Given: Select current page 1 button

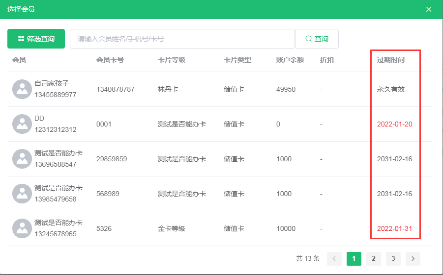Looking at the screenshot, I should tap(354, 258).
